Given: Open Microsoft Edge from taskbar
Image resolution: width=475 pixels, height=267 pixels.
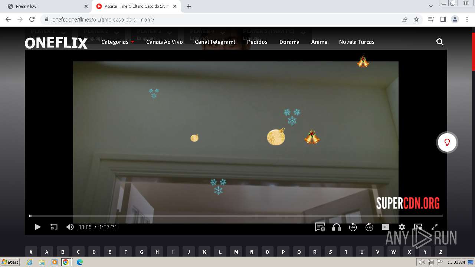Looking at the screenshot, I should 79,262.
